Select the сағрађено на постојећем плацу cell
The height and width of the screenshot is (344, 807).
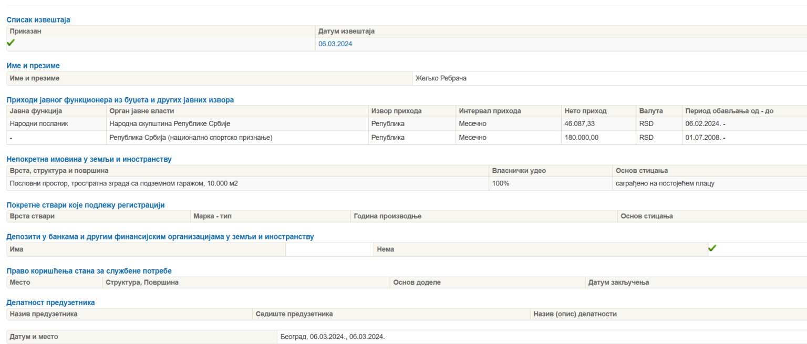tap(665, 184)
